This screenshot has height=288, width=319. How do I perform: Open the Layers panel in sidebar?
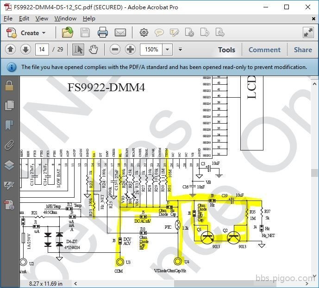9,165
